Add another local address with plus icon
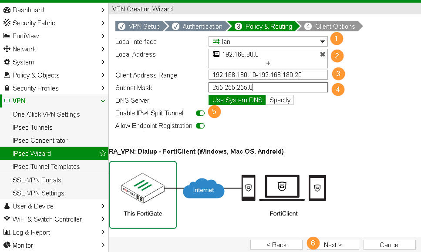 pos(268,63)
